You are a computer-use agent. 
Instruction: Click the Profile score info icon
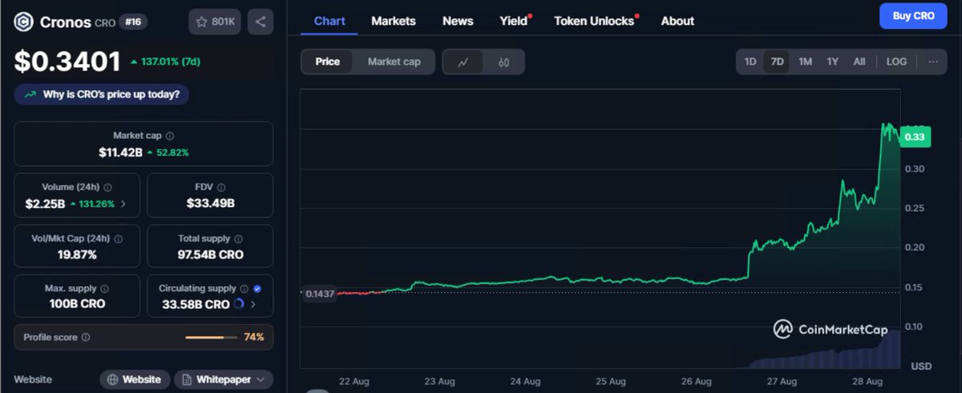86,338
